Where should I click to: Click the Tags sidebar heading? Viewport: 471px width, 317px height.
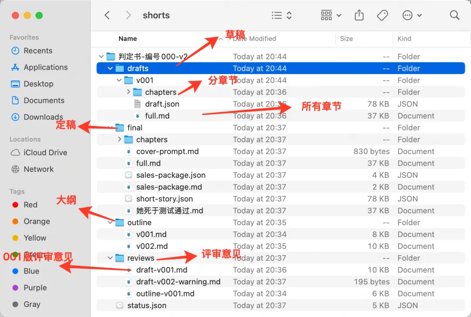click(17, 191)
